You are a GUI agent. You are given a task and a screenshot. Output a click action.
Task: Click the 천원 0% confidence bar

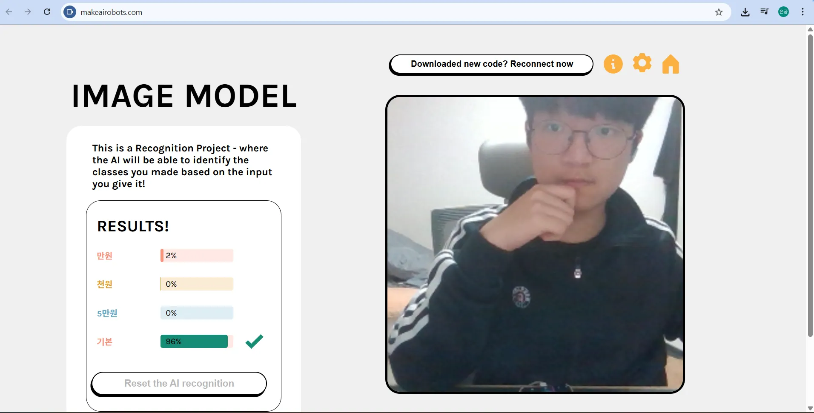pyautogui.click(x=197, y=284)
